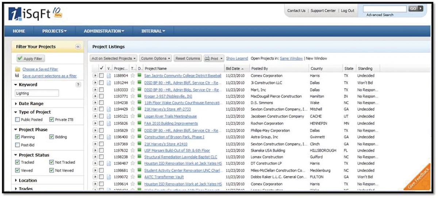Uncheck the Not Viewed checkbox
The height and width of the screenshot is (198, 438).
click(x=51, y=170)
